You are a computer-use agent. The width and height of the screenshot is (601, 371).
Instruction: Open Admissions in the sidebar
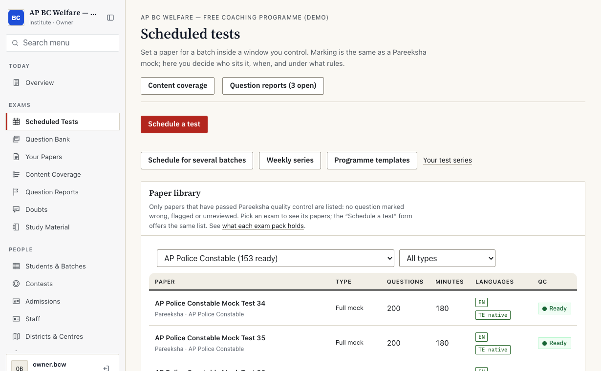(63, 301)
